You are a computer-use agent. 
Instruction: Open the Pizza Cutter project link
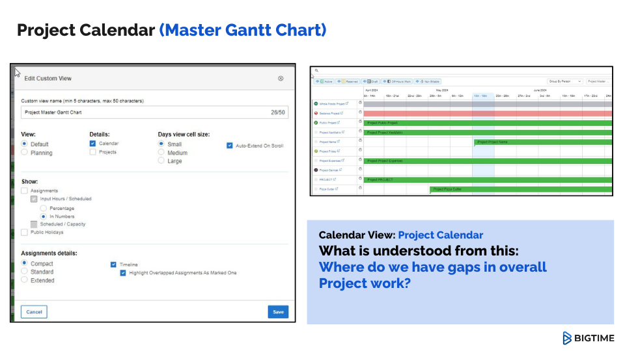point(326,189)
